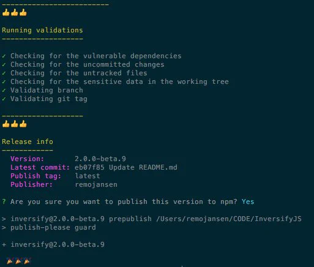
Task: Click the first thumbs-up emoji at top
Action: pyautogui.click(x=6, y=12)
